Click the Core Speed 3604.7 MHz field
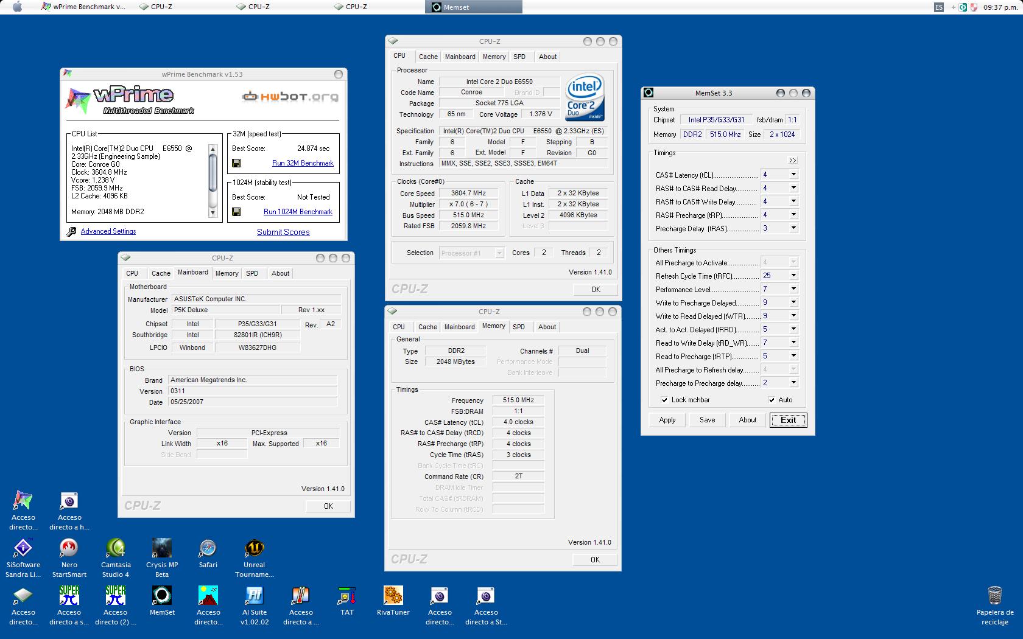This screenshot has height=639, width=1023. click(x=468, y=193)
